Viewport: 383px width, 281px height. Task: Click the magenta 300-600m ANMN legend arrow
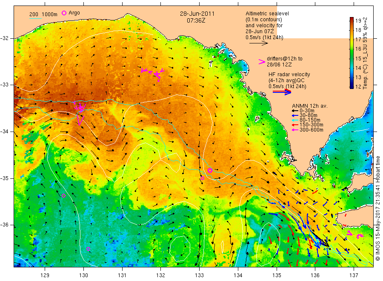tap(295, 130)
